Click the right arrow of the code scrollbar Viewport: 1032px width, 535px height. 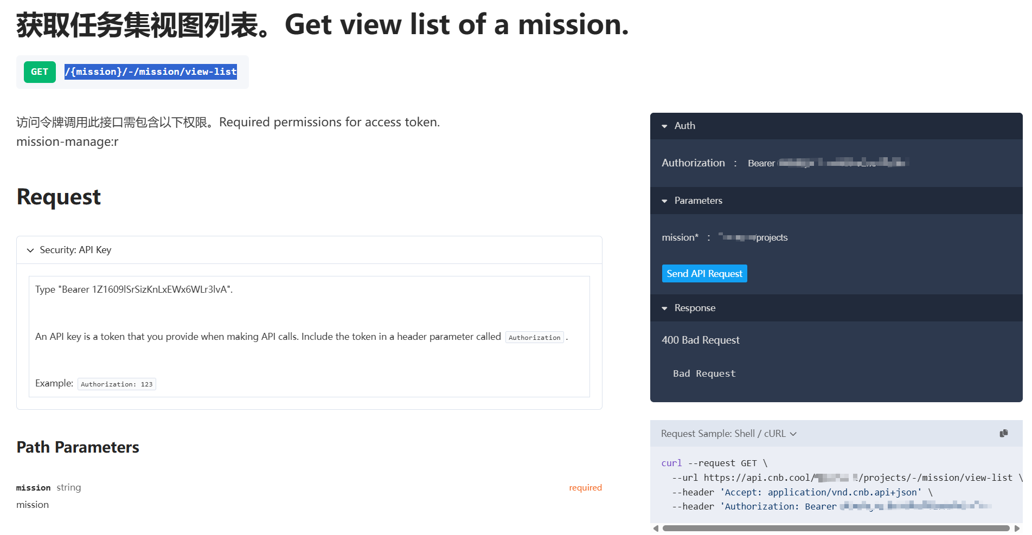point(1017,528)
